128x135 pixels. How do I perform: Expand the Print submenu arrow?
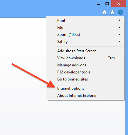(x=120, y=21)
